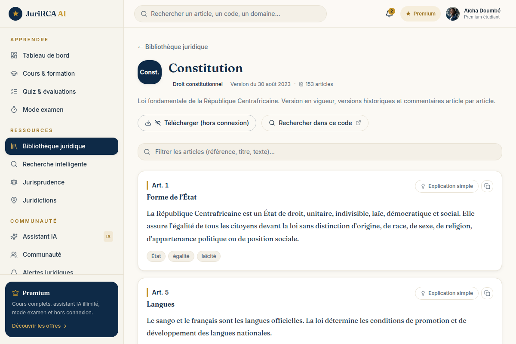This screenshot has width=516, height=344.
Task: Click Rechercher dans ce code button
Action: [x=315, y=123]
